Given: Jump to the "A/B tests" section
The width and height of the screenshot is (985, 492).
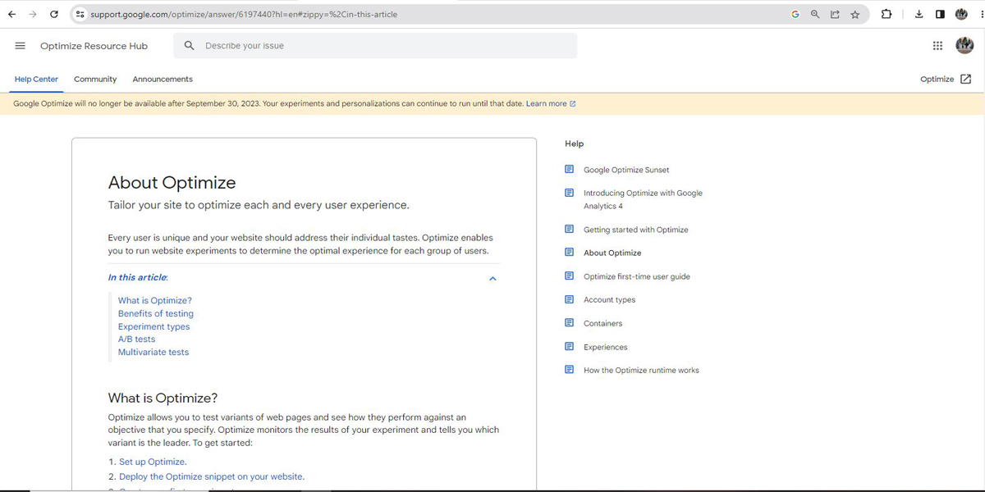Looking at the screenshot, I should click(136, 339).
